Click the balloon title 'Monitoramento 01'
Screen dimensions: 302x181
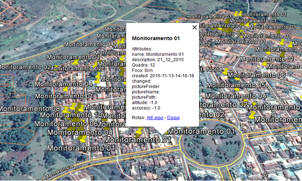click(156, 38)
